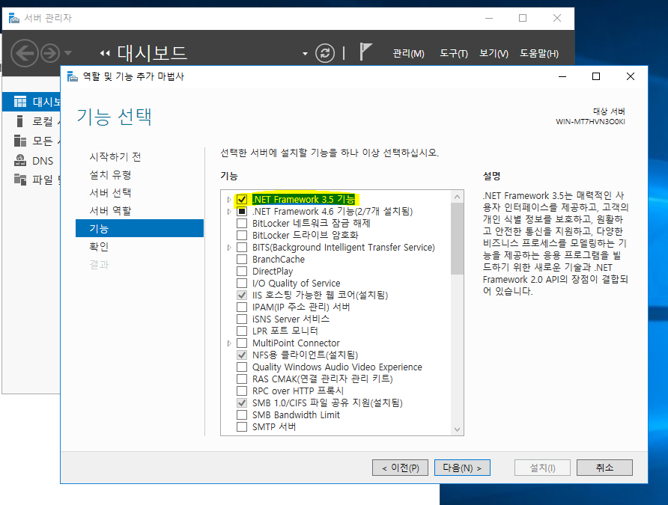Image resolution: width=668 pixels, height=505 pixels.
Task: Expand the MultiPoint Connector node
Action: pyautogui.click(x=229, y=343)
